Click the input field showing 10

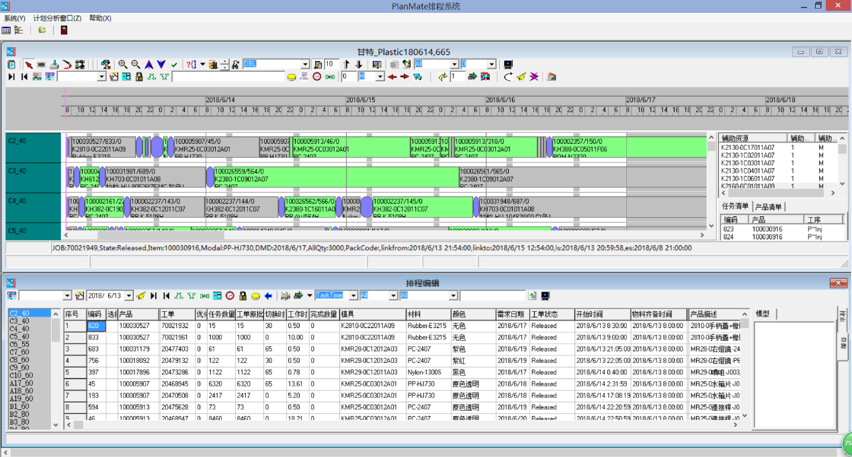tap(330, 65)
